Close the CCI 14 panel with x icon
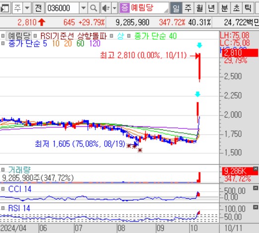The image size is (259, 233). click(256, 188)
